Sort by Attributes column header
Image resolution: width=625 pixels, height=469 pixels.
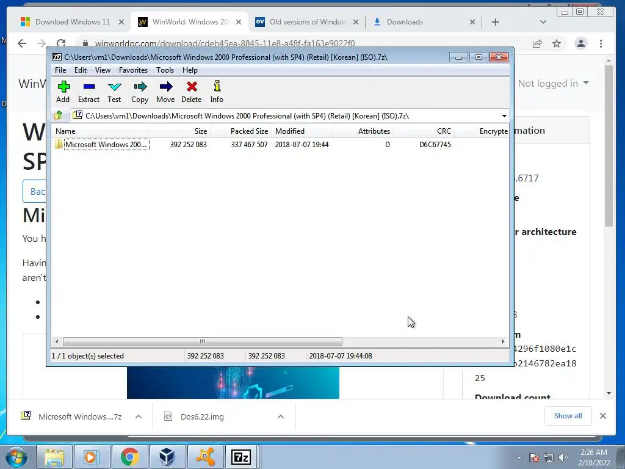363,131
